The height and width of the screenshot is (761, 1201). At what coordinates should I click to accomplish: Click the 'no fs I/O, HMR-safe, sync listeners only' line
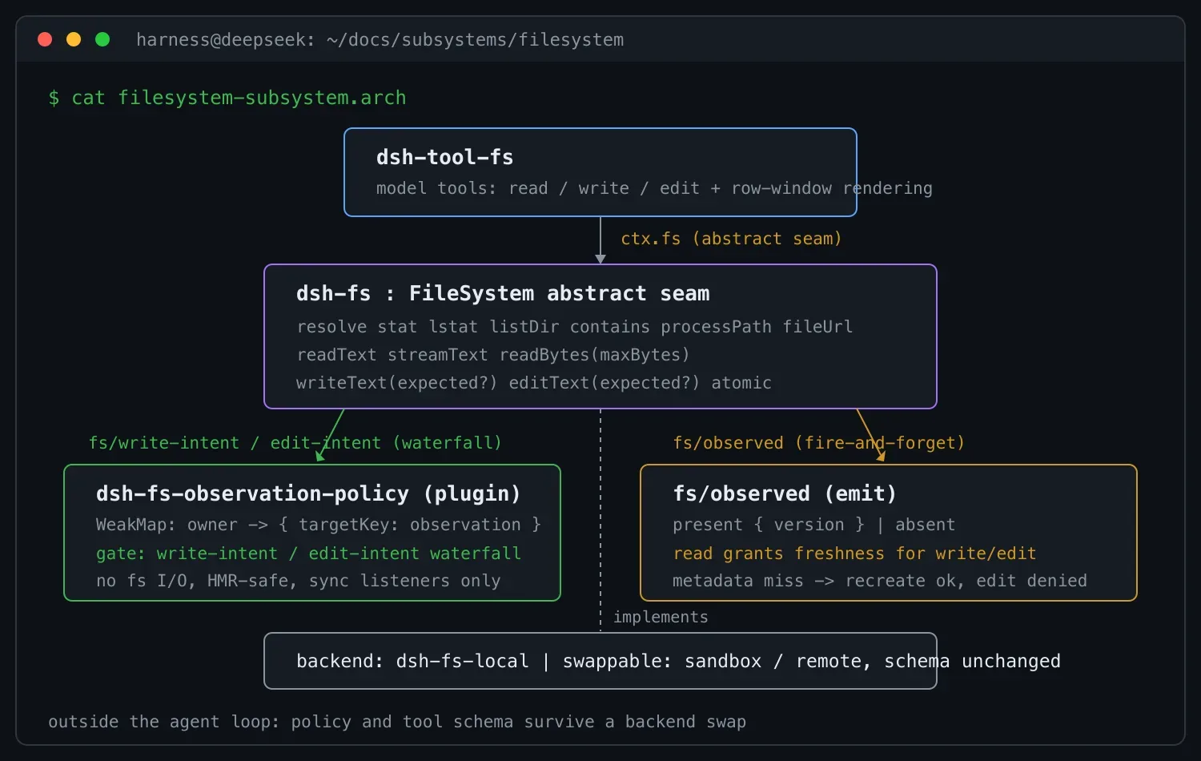point(298,581)
